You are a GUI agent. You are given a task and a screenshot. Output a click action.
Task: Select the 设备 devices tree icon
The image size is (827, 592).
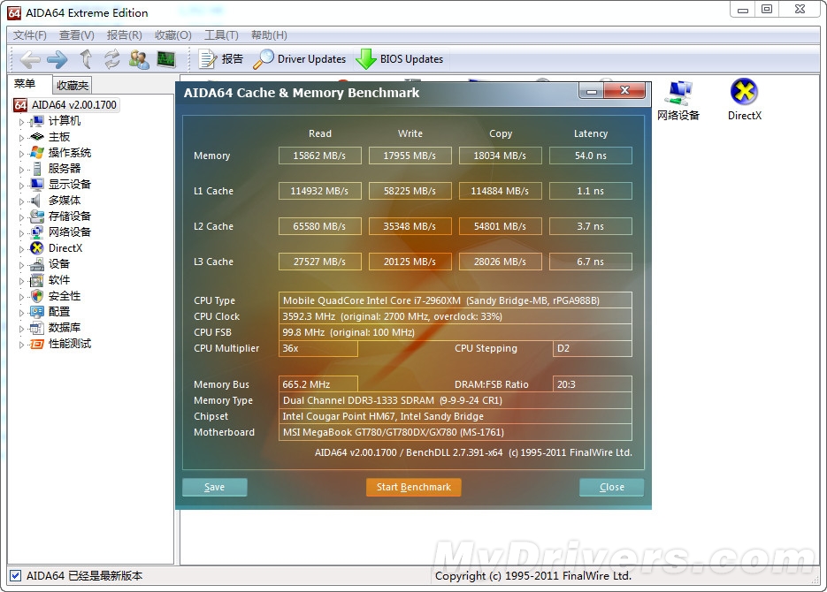click(x=37, y=264)
